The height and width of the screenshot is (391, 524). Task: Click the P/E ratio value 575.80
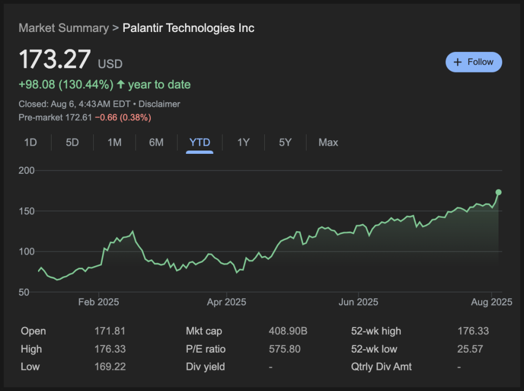[x=285, y=349]
